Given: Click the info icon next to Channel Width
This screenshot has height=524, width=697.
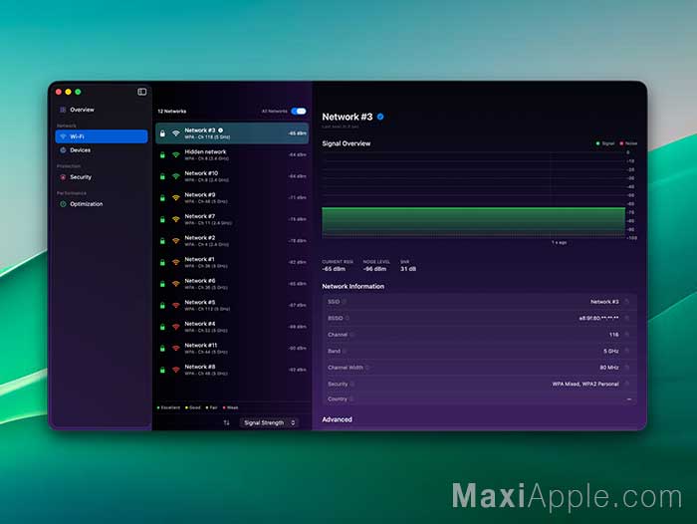Looking at the screenshot, I should point(367,368).
